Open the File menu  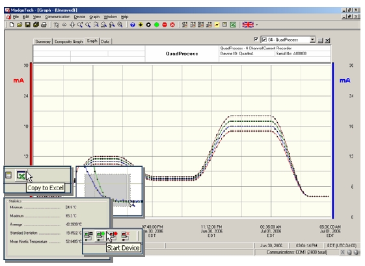(x=16, y=17)
